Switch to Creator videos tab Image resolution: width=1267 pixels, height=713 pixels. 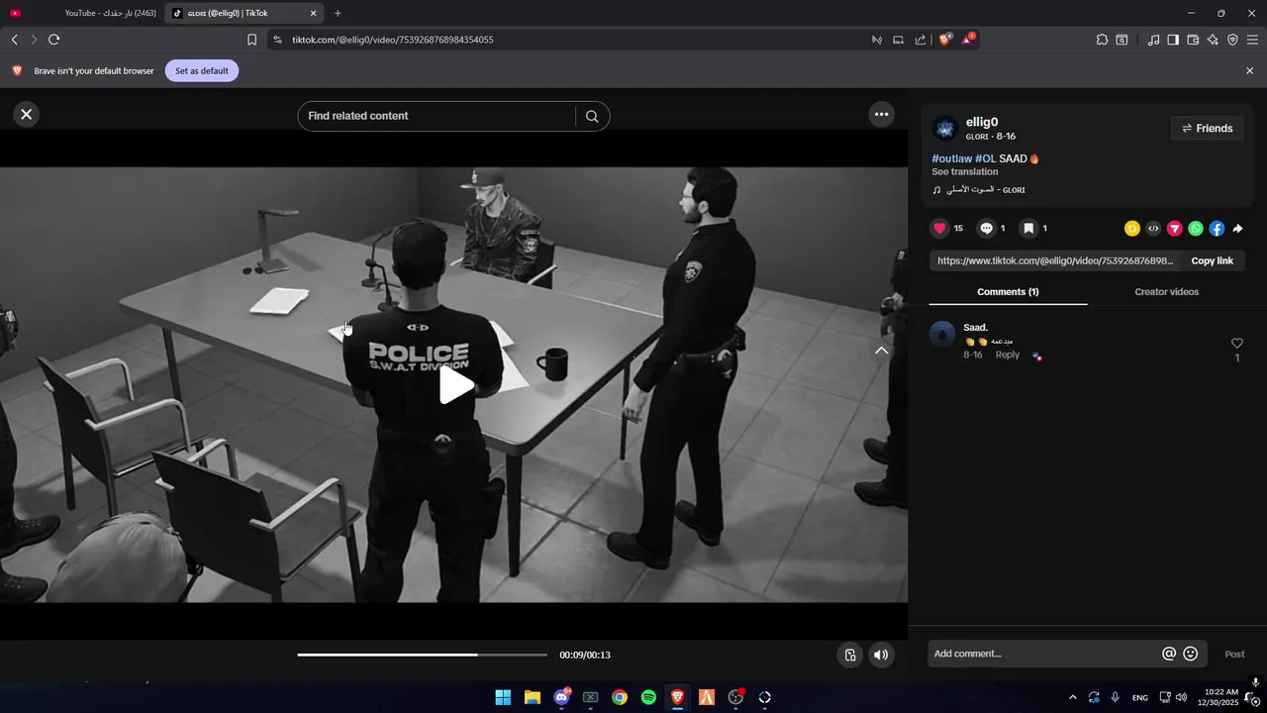pos(1166,292)
